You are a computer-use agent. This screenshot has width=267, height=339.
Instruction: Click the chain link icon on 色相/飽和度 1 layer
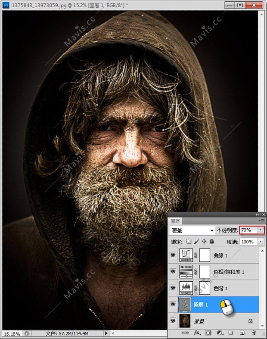pos(196,272)
